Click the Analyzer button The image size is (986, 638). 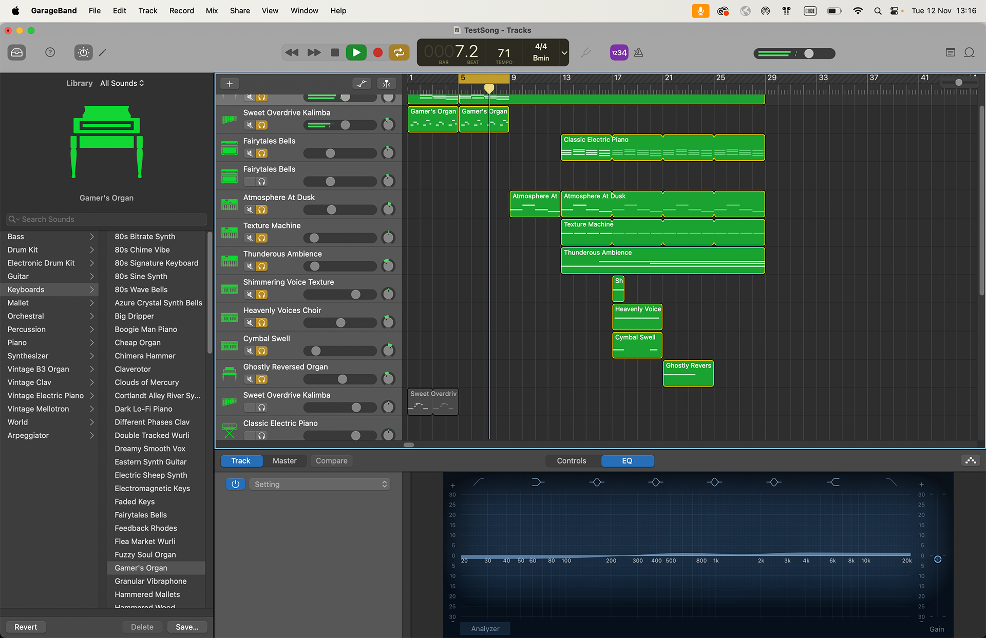(x=485, y=629)
